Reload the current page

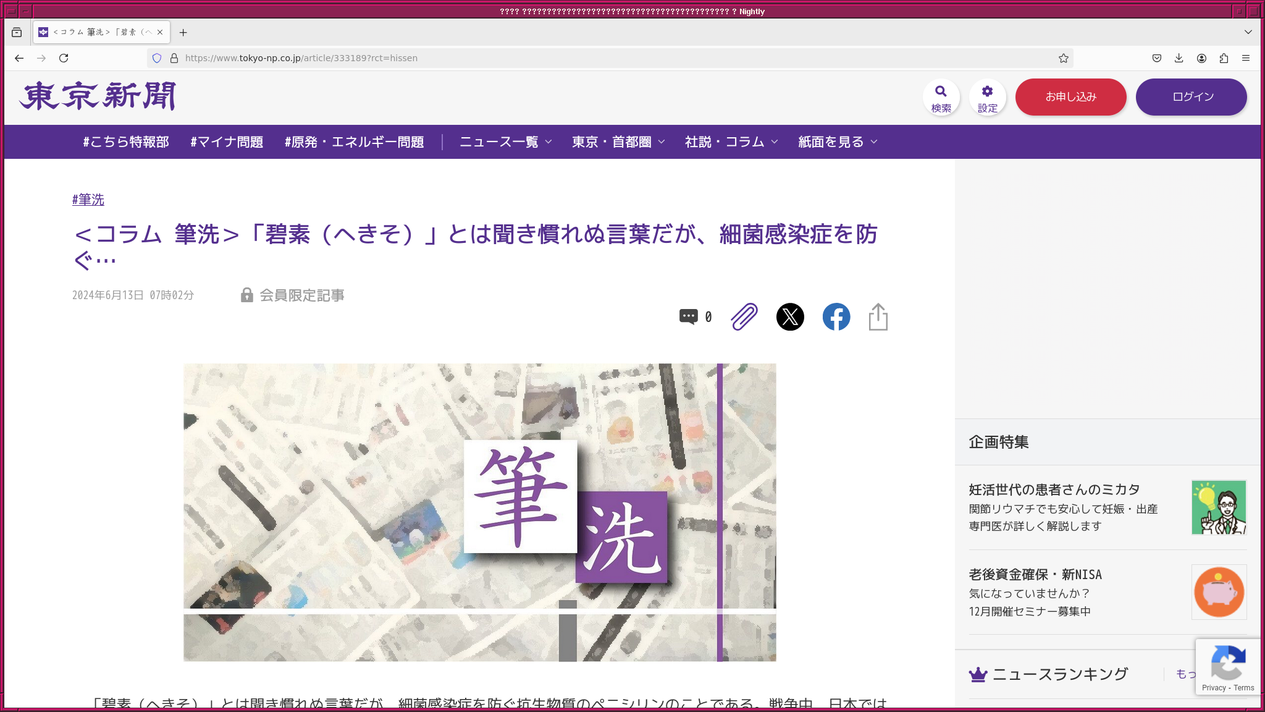(64, 58)
